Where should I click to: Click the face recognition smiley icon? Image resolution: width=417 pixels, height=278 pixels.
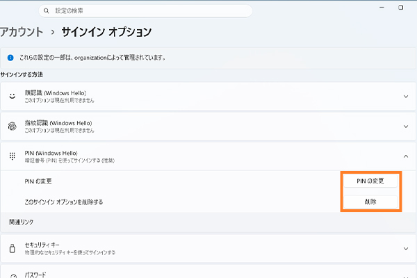tap(13, 96)
